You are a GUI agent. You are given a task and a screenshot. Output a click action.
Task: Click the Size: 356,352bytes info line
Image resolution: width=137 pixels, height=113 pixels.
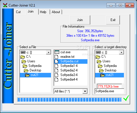tap(90, 31)
